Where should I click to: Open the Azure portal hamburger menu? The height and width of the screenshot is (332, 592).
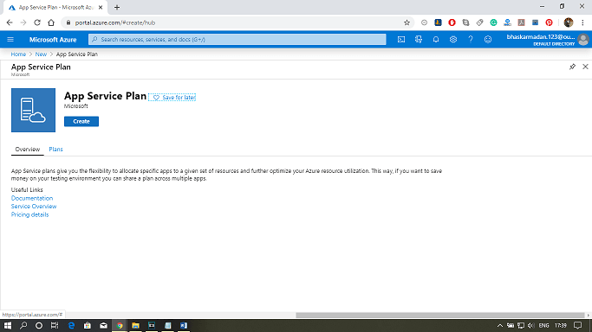(10, 39)
